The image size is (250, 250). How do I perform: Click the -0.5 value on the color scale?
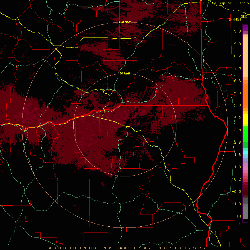click(x=236, y=192)
